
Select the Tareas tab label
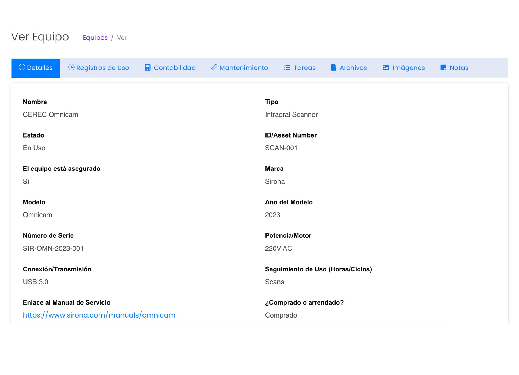pyautogui.click(x=304, y=68)
